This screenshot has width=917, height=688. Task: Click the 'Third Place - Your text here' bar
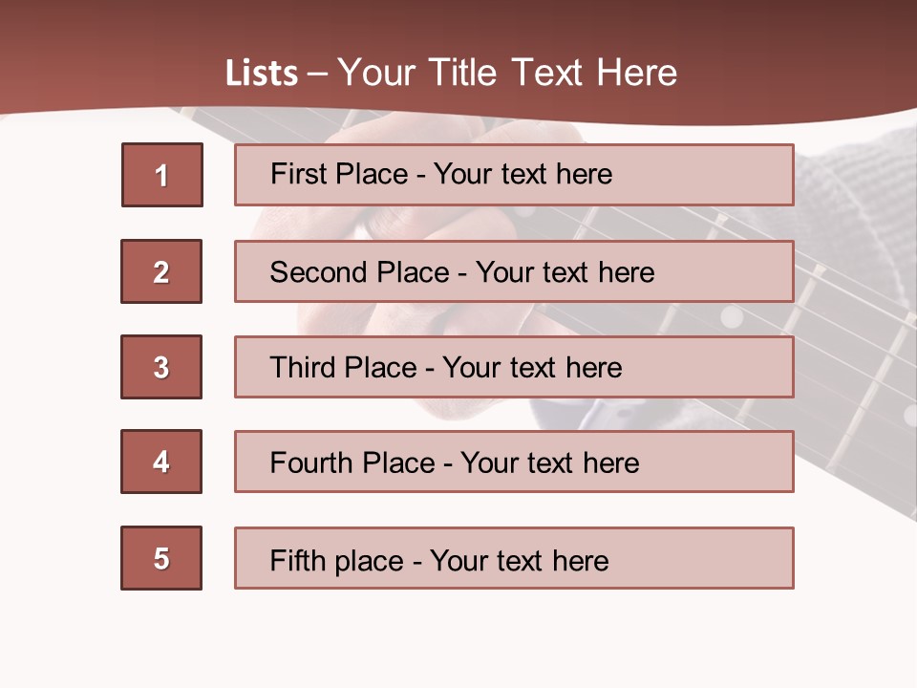[514, 367]
